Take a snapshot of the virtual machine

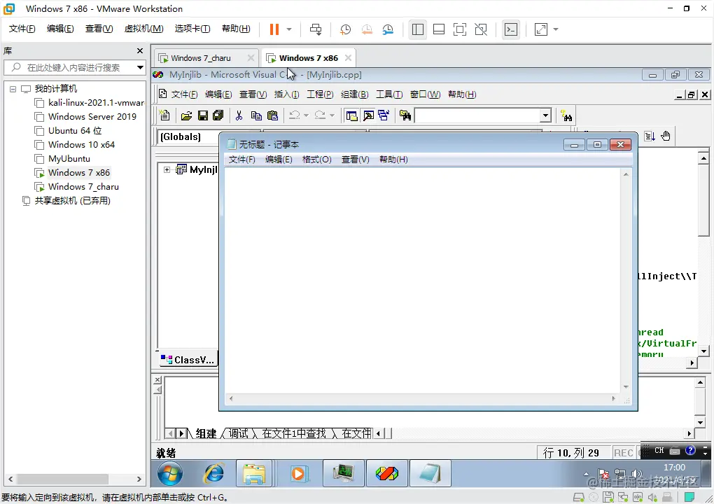coord(345,29)
